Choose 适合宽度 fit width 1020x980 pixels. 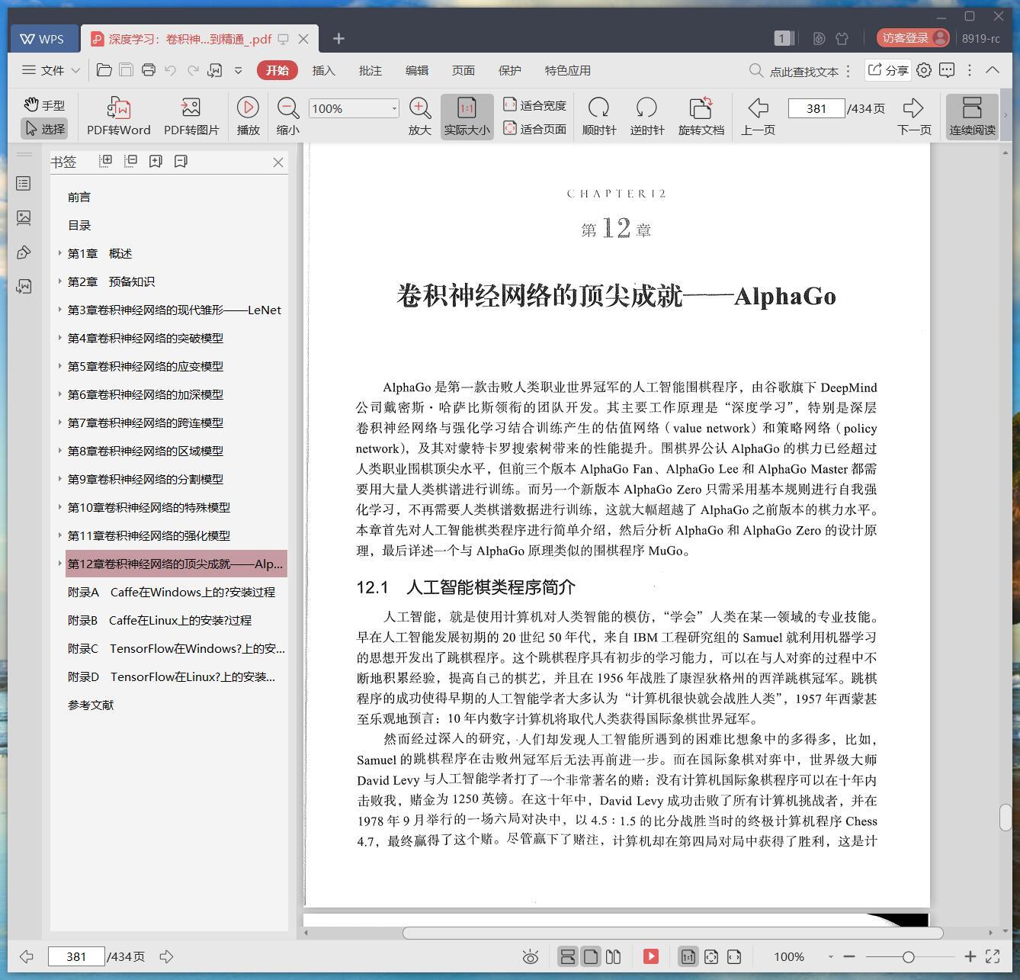(534, 105)
